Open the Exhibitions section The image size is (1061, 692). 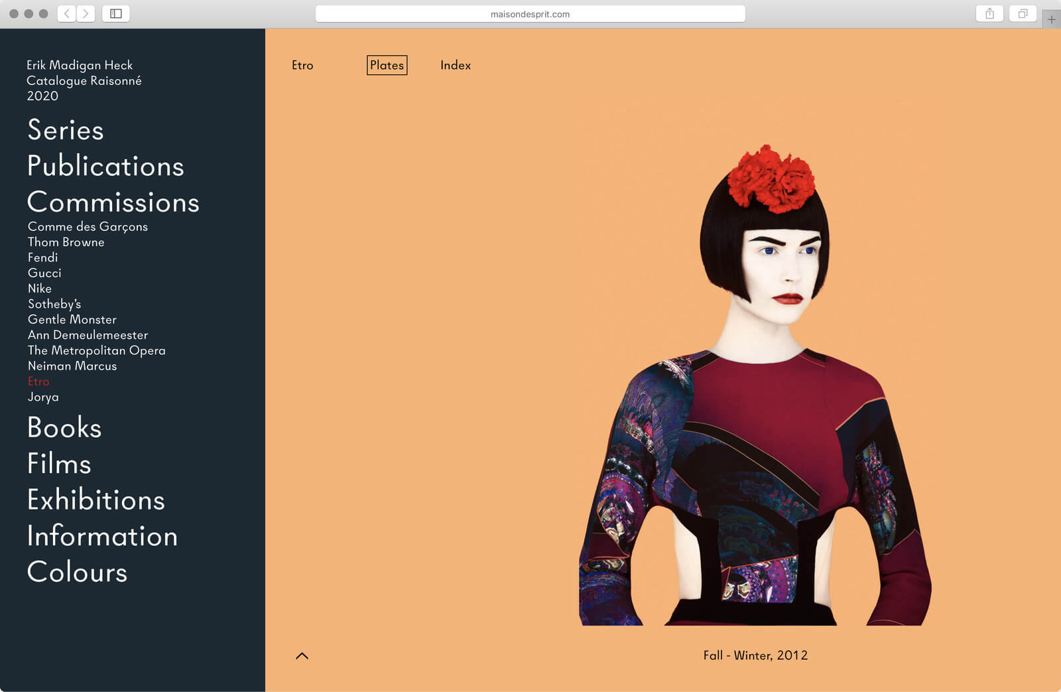coord(96,500)
